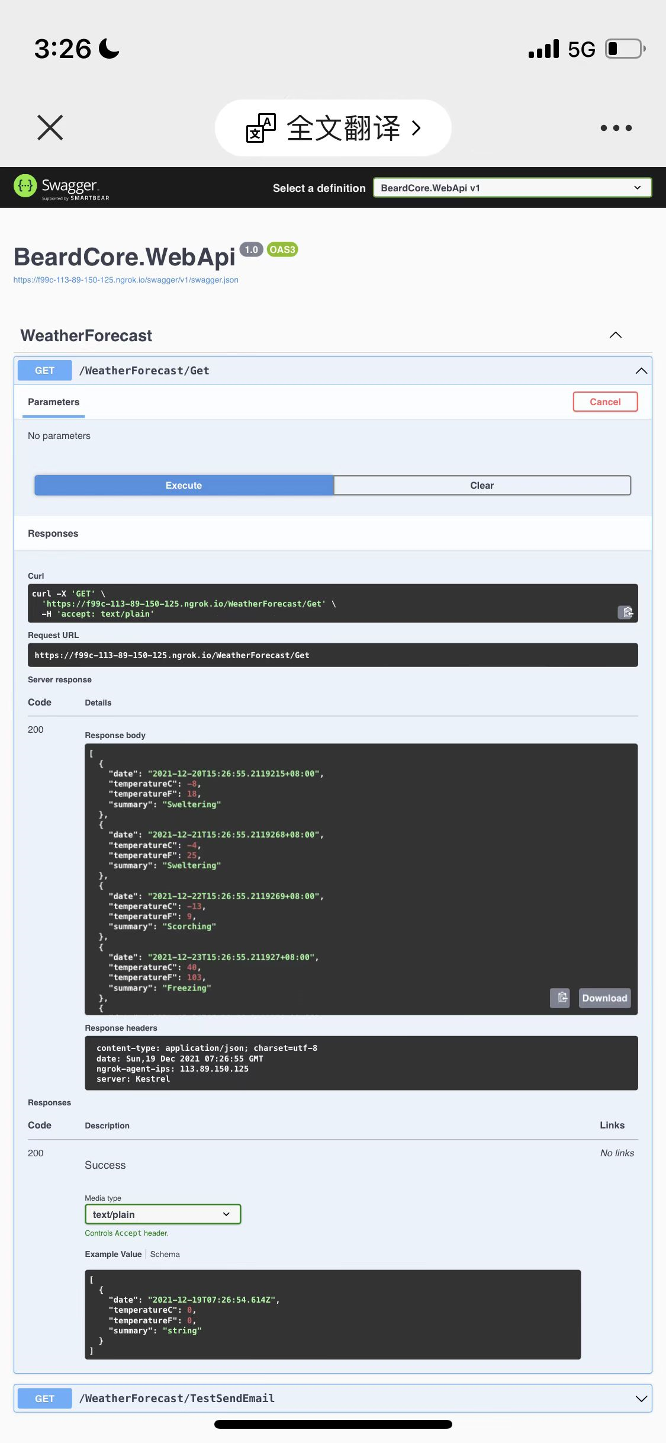Open the text/plain media type dropdown
The height and width of the screenshot is (1443, 666).
pos(163,1214)
